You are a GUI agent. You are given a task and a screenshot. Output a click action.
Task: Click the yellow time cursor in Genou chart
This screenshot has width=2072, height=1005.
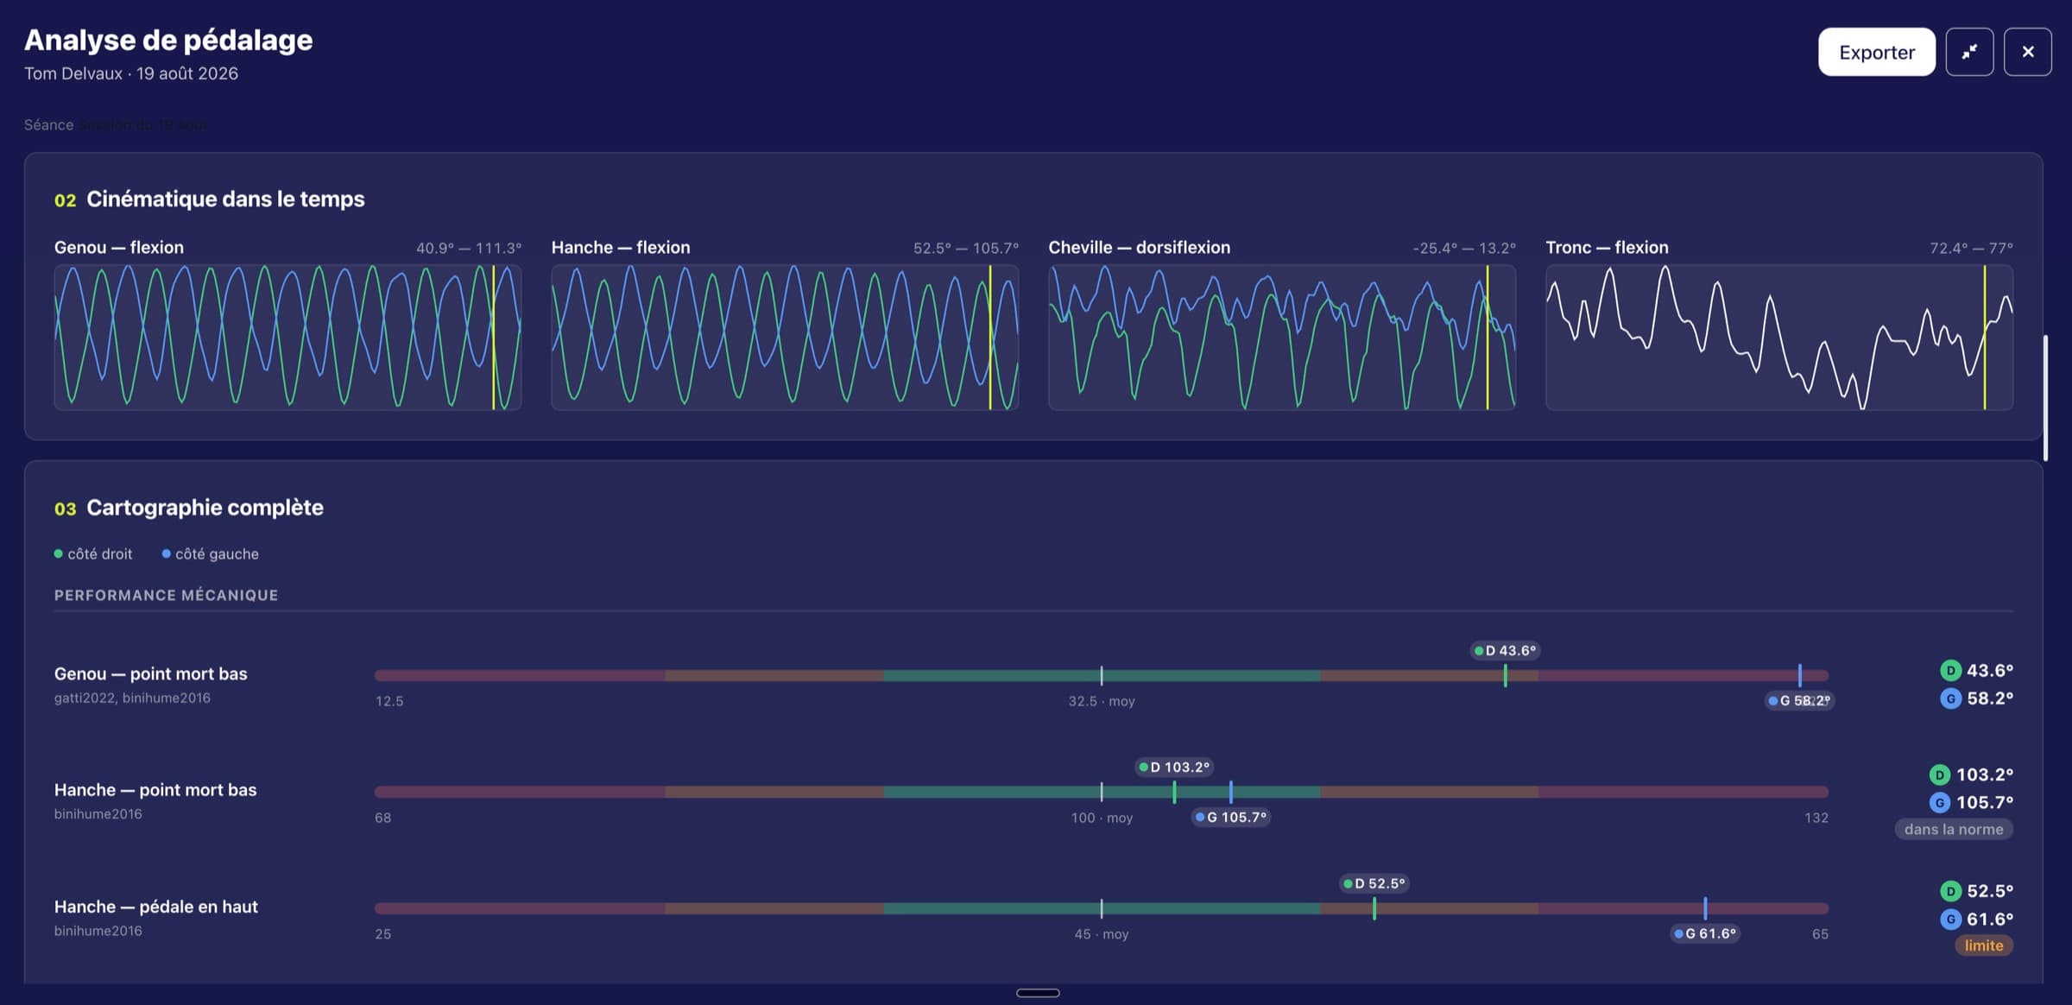point(494,337)
